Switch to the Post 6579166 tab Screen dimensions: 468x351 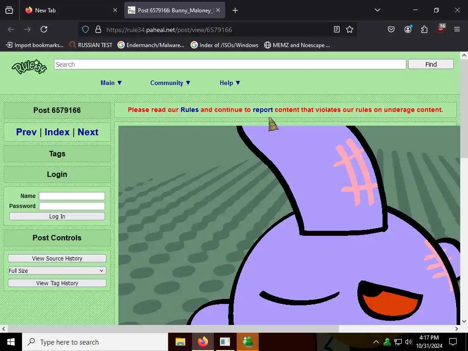click(x=175, y=10)
